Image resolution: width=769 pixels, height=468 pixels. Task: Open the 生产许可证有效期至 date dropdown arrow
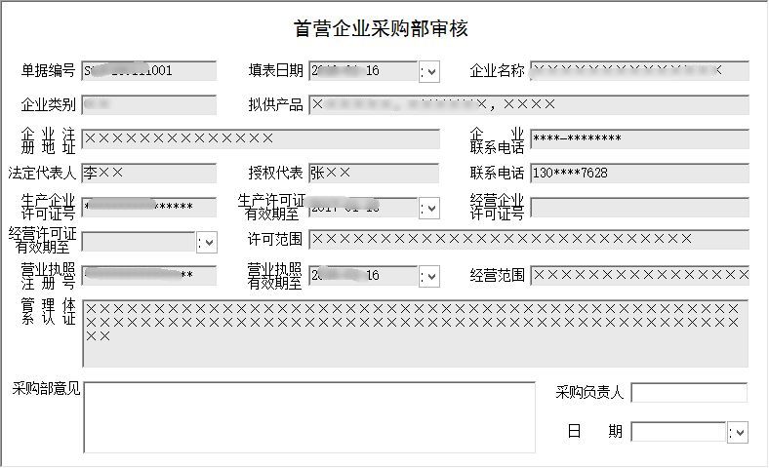point(429,209)
